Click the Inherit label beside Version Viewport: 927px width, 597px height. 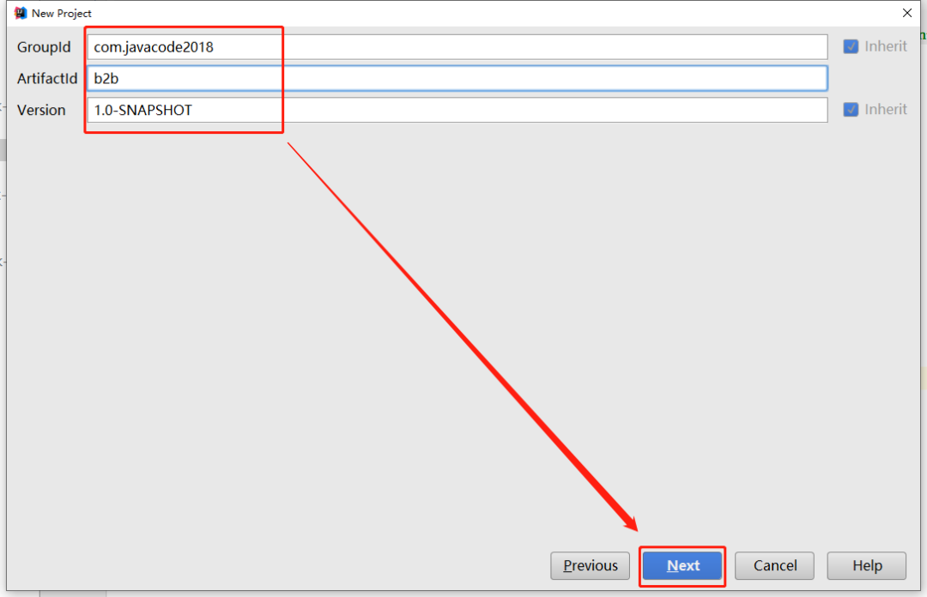886,109
